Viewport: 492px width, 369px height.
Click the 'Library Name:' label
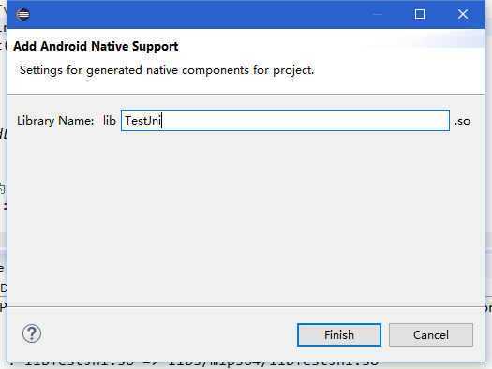(55, 121)
